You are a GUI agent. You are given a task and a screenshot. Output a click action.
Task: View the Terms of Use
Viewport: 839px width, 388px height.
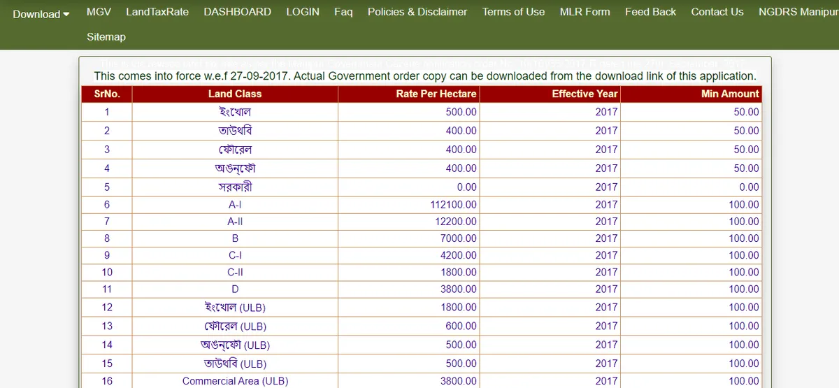[x=513, y=12]
